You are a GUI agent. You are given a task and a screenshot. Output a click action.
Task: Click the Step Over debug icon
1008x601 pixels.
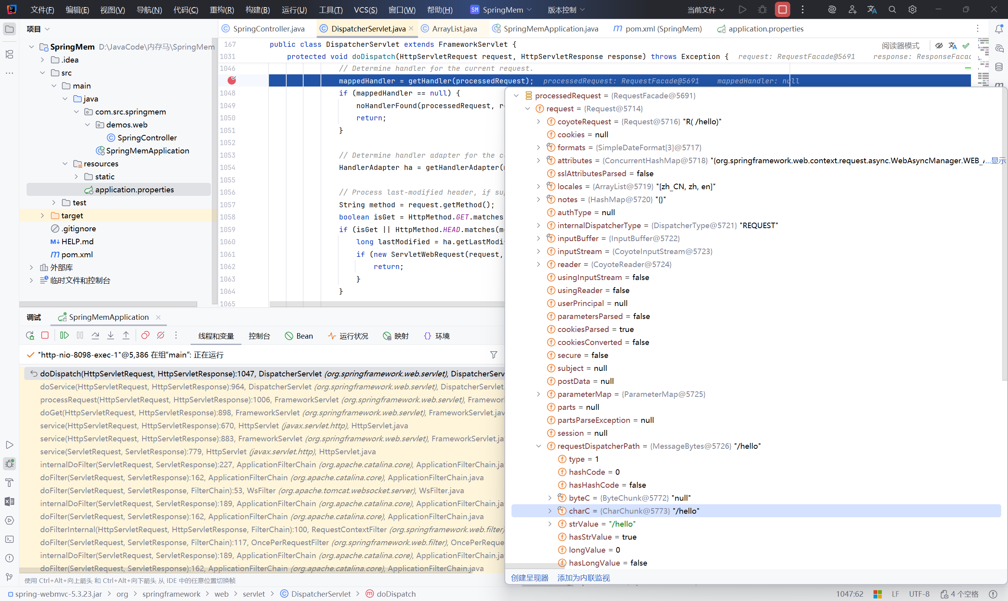click(x=95, y=336)
